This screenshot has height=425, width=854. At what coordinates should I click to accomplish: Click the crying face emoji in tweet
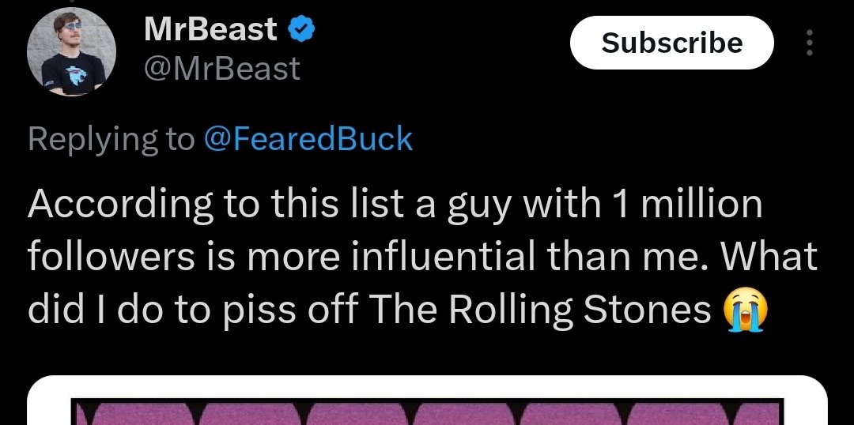tap(744, 312)
